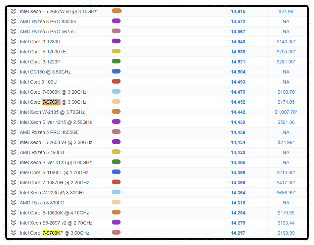Click the $193.44 price link
The image size is (314, 245).
[x=286, y=223]
